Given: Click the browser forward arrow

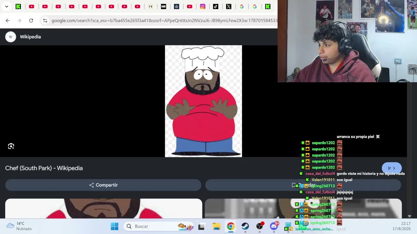Looking at the screenshot, I should (x=19, y=20).
